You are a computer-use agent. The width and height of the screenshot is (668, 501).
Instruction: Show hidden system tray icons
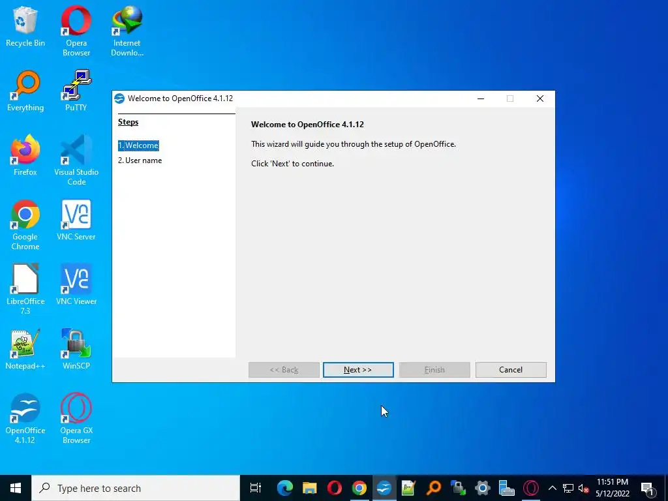[552, 488]
